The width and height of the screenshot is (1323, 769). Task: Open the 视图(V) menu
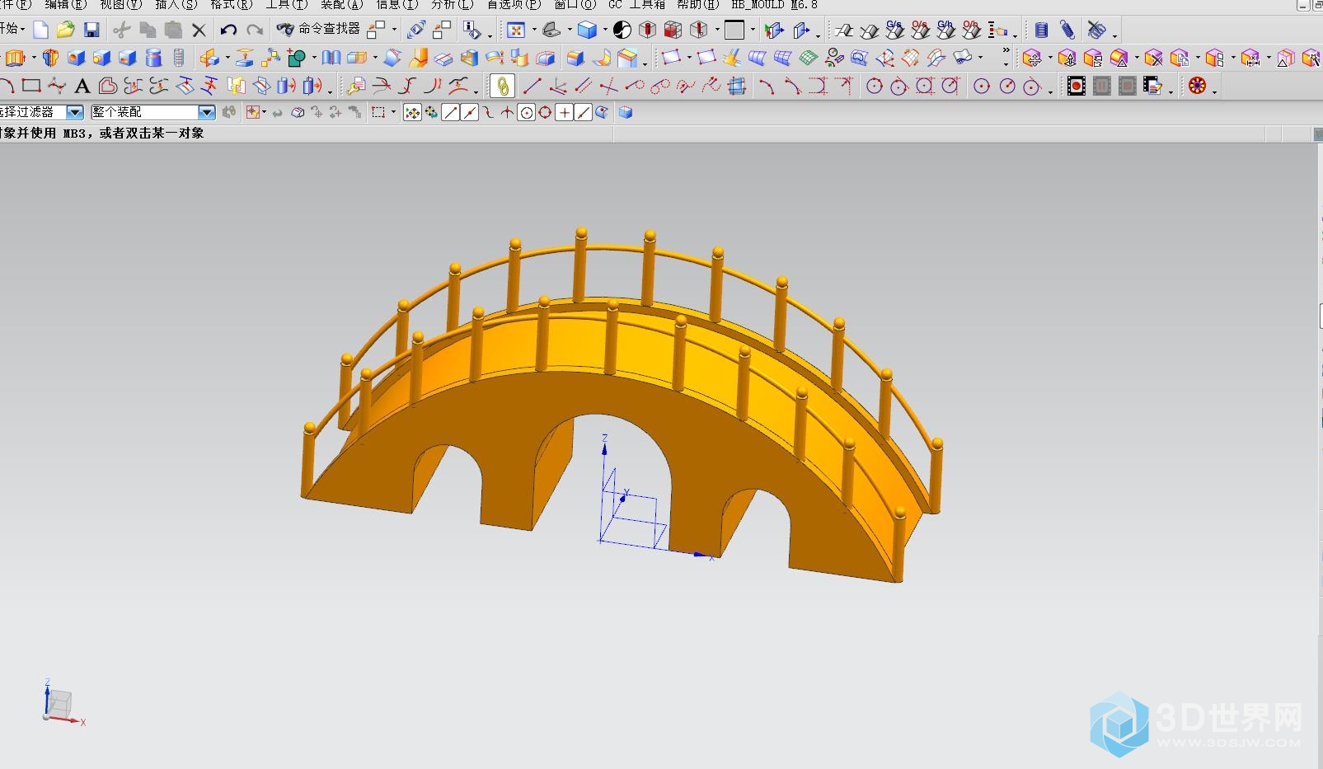120,5
